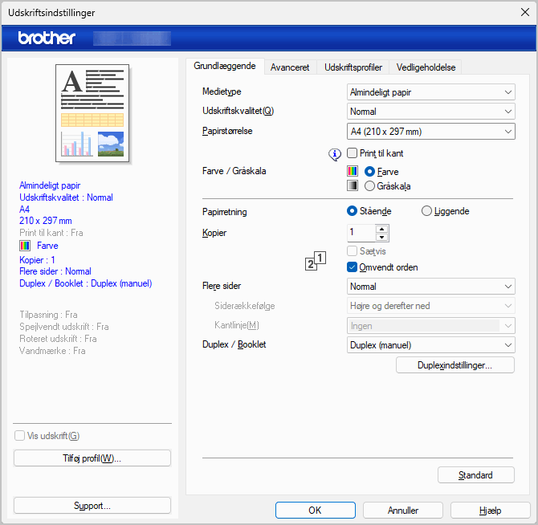The image size is (538, 525).
Task: Click summary text 'Flere sider : Normal'
Action: 55,271
